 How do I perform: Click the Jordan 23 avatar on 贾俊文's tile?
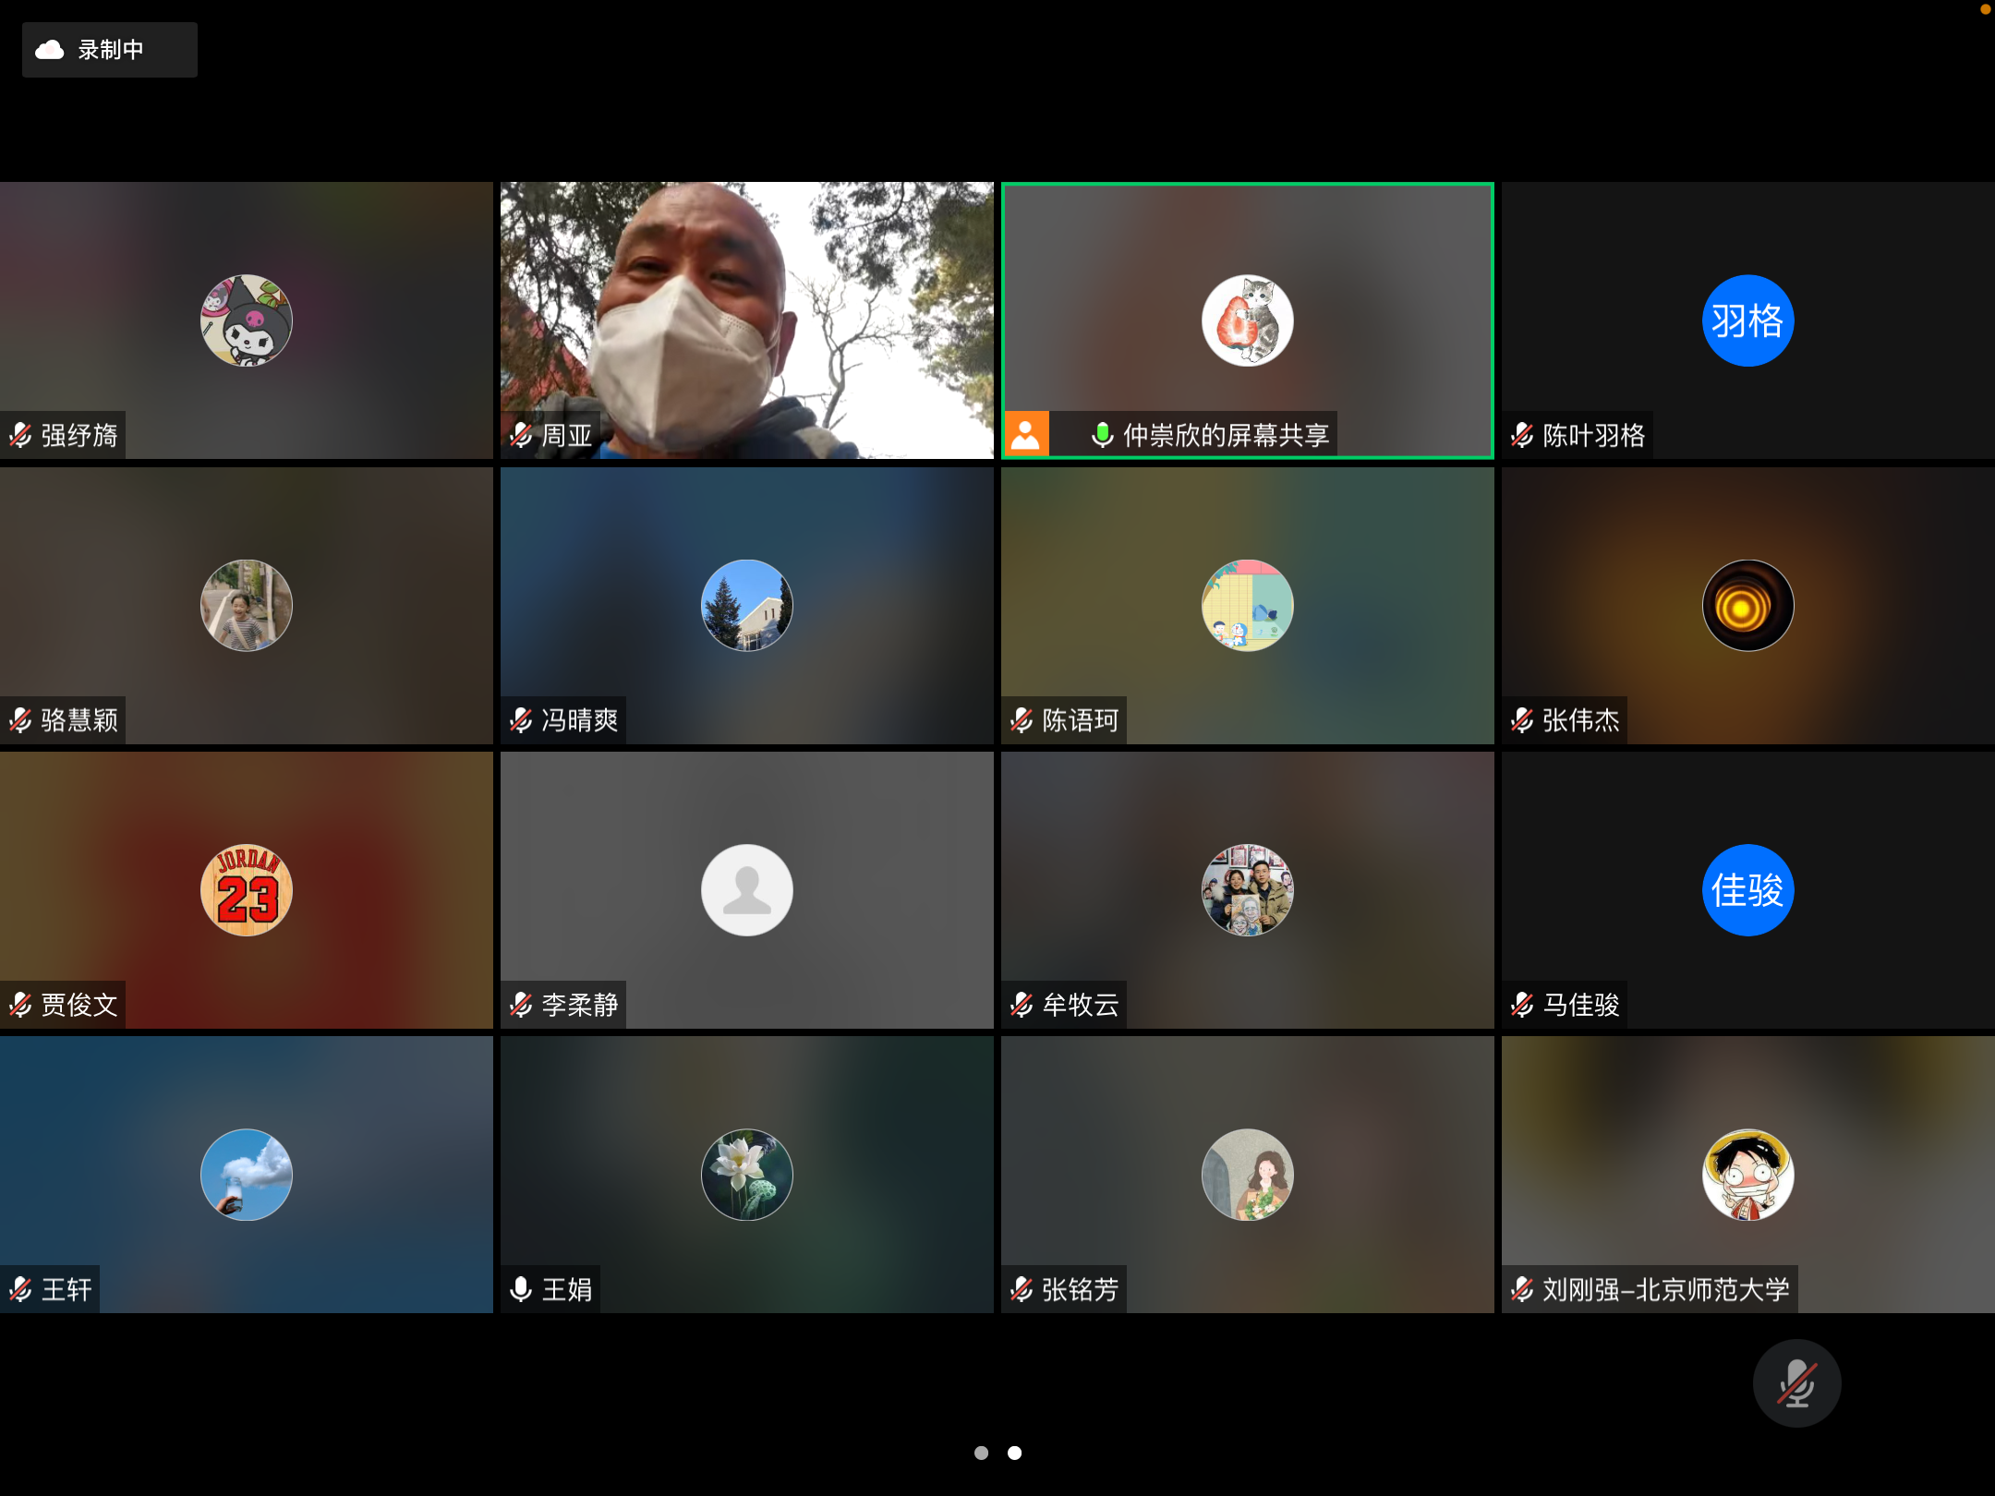coord(246,889)
